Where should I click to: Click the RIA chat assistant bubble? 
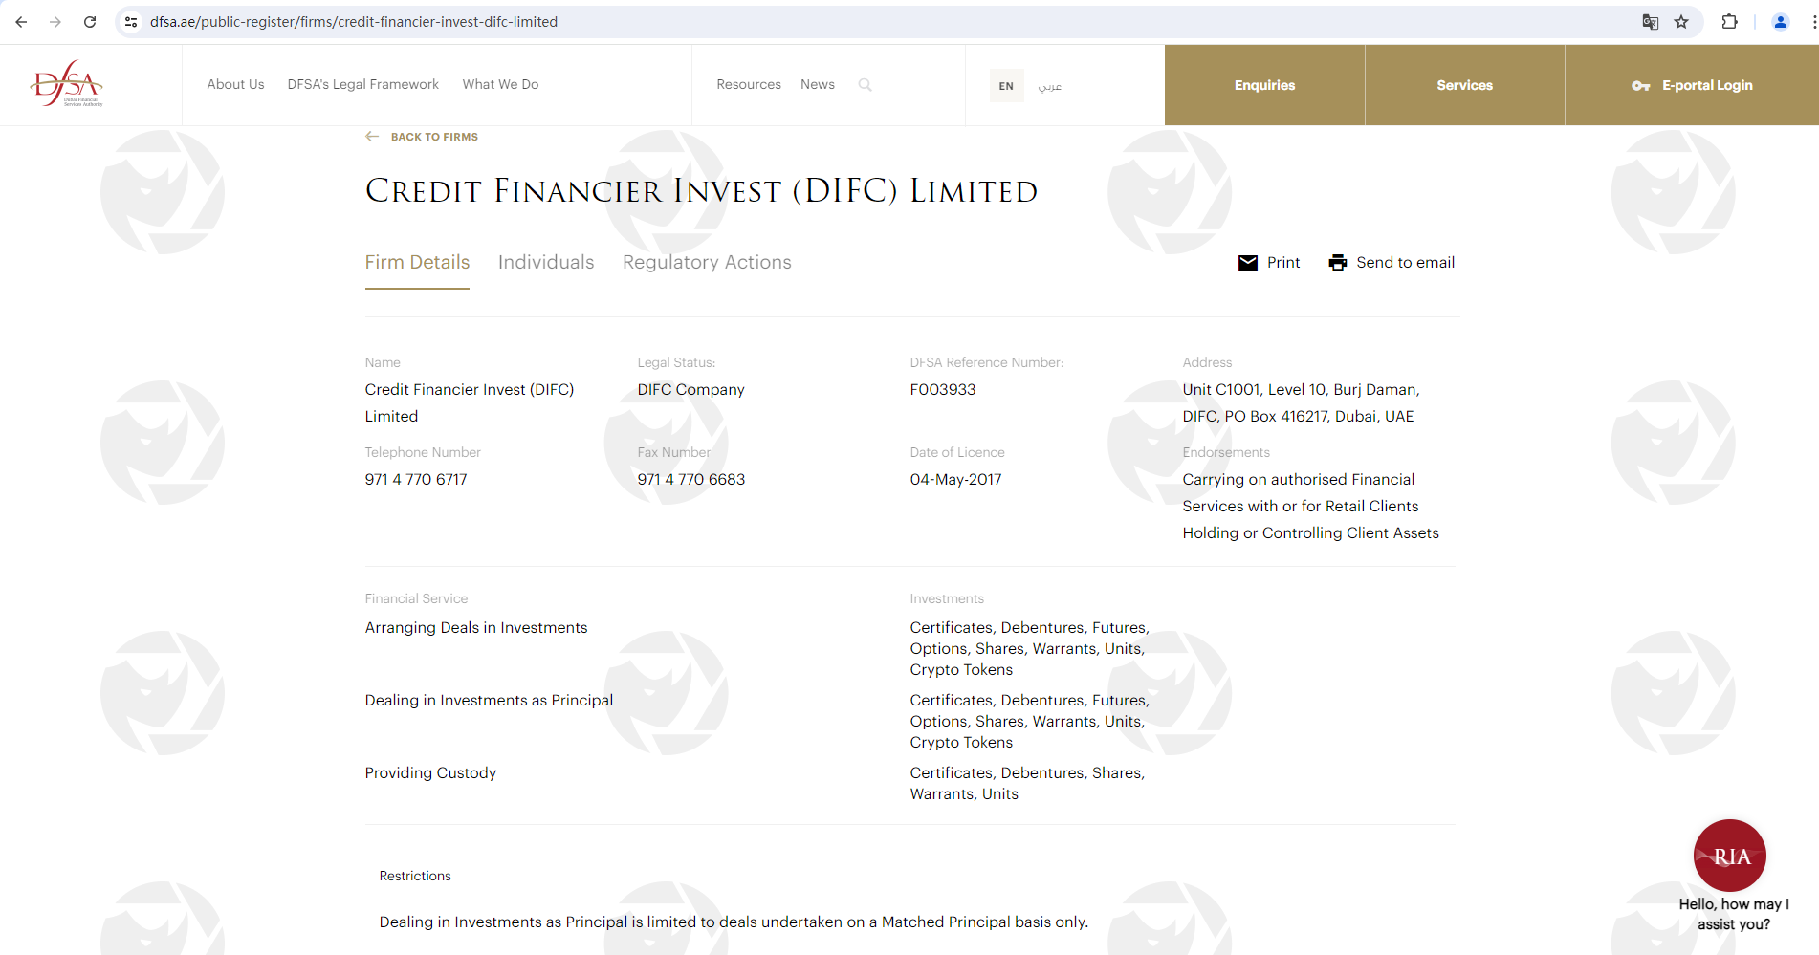(x=1729, y=856)
